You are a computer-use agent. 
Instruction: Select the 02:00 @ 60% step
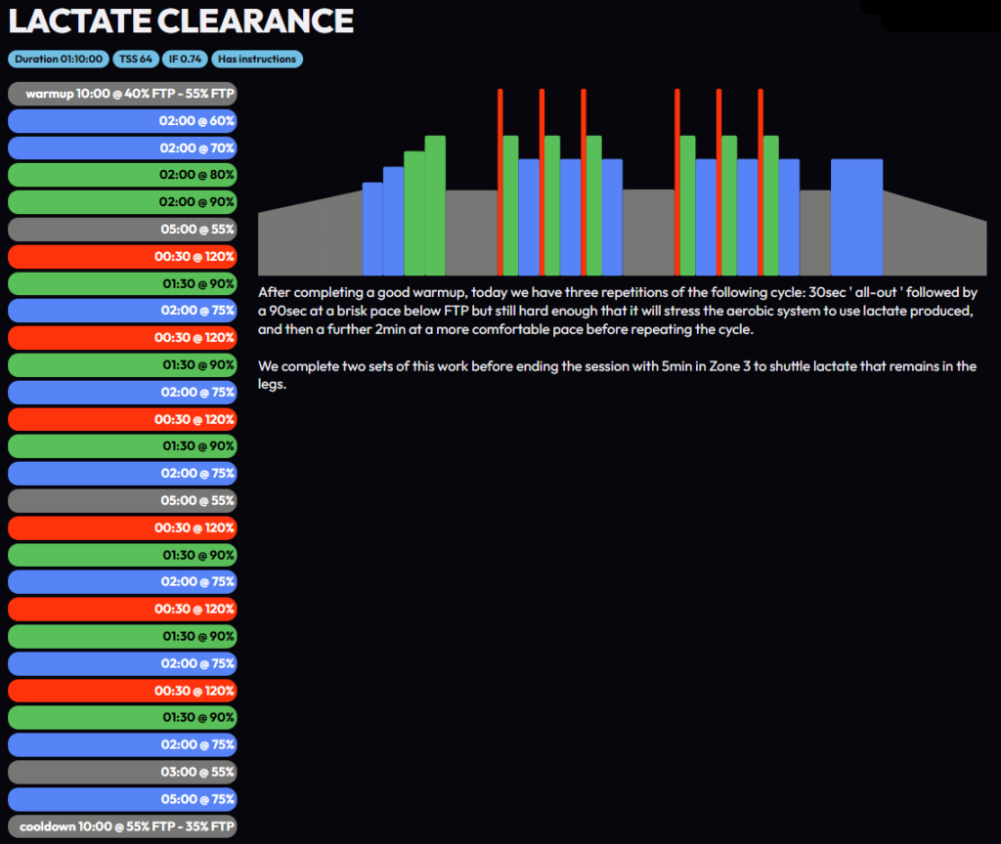pos(122,121)
